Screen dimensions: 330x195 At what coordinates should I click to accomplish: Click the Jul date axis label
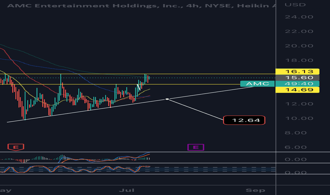click(127, 190)
